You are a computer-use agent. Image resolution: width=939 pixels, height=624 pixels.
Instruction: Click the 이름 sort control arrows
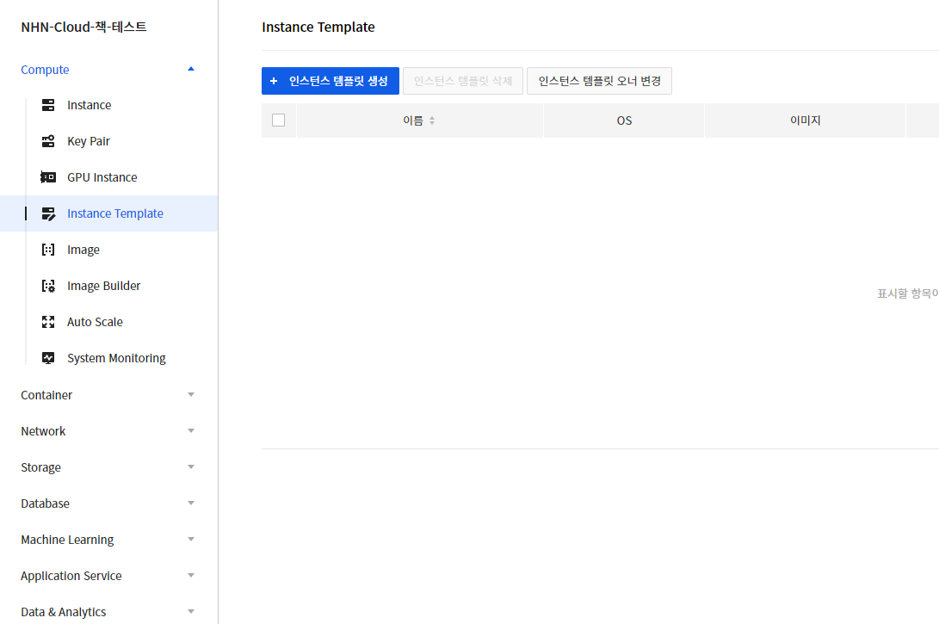click(x=430, y=120)
